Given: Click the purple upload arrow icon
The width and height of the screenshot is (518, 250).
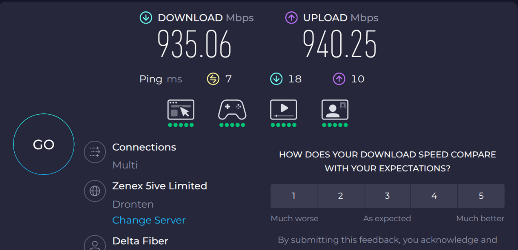Looking at the screenshot, I should pyautogui.click(x=291, y=18).
